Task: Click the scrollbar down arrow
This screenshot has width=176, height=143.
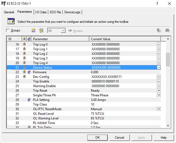Action: click(x=168, y=126)
